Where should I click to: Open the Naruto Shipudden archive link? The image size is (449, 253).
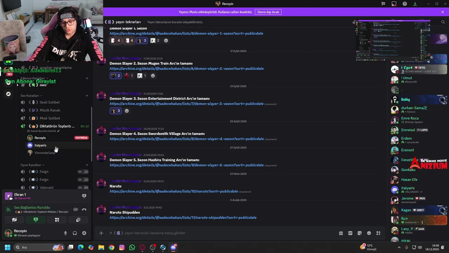coord(183,218)
